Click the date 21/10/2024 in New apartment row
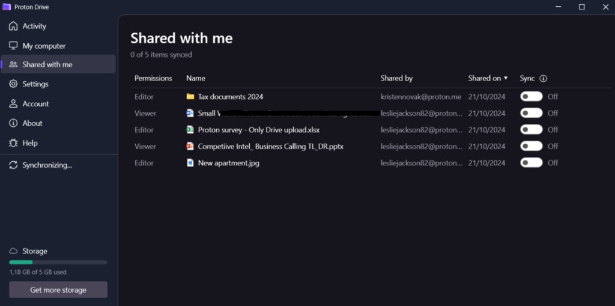615x306 pixels. [x=486, y=163]
